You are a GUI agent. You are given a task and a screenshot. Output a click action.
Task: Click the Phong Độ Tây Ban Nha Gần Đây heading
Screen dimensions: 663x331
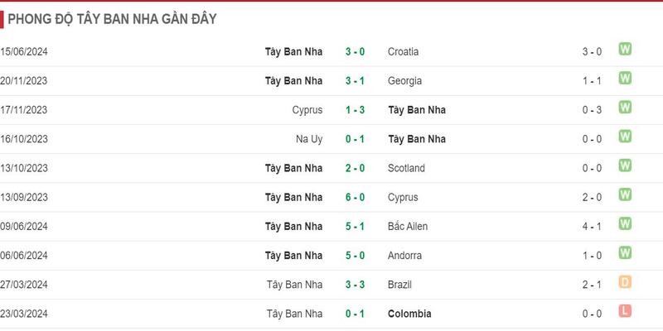113,19
